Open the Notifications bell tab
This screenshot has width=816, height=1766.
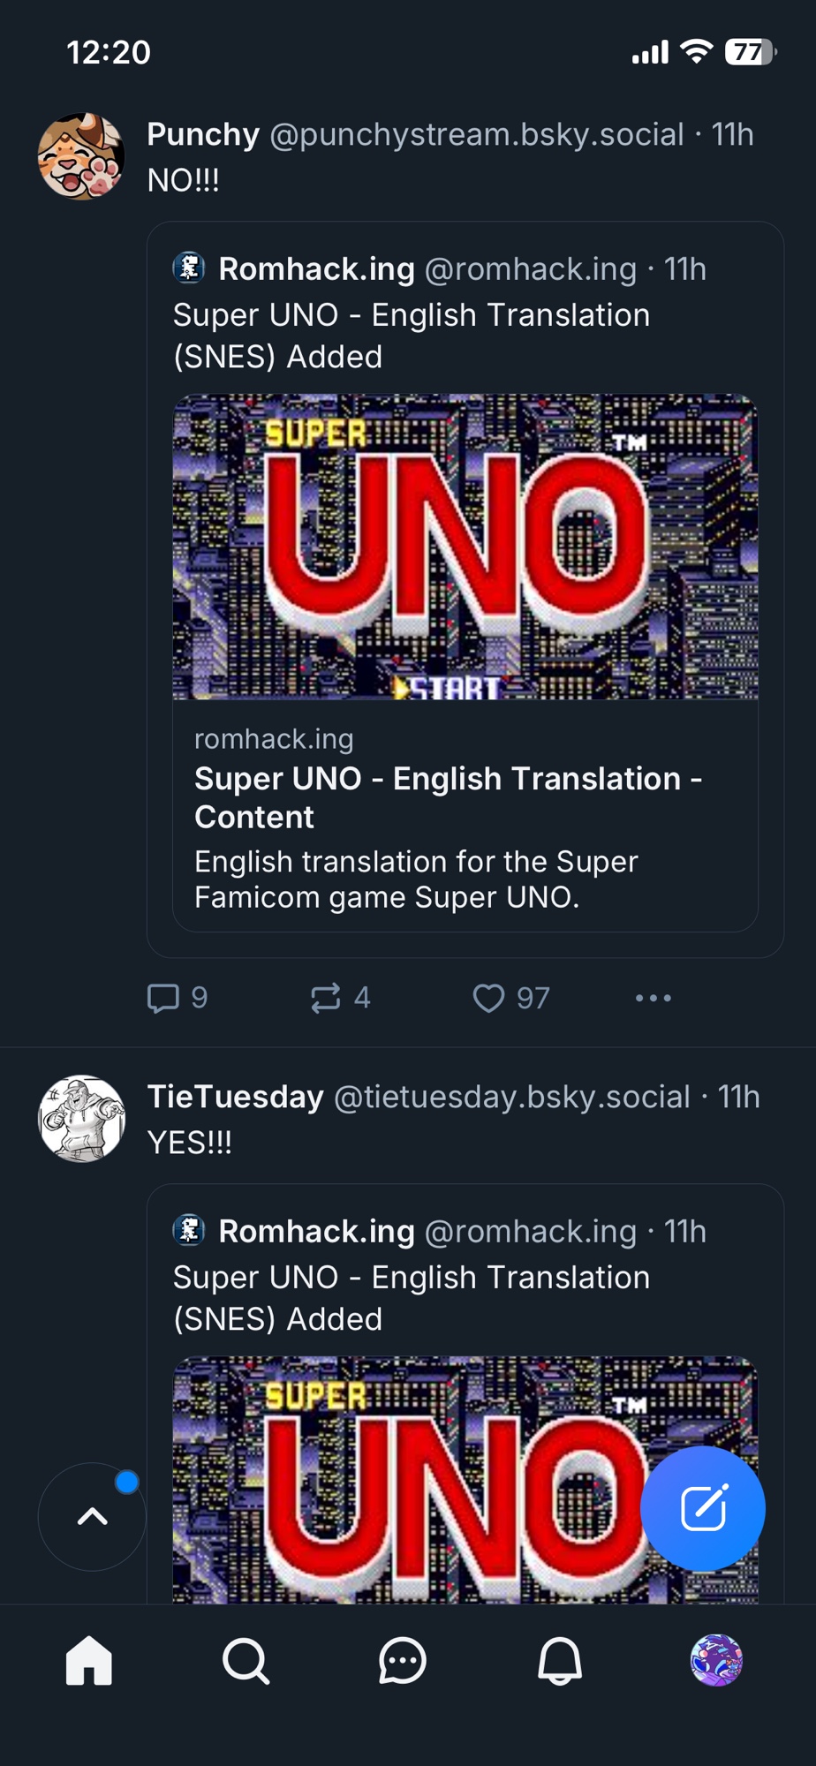point(560,1661)
